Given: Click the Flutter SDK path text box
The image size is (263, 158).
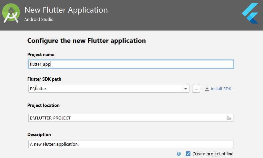Looking at the screenshot, I should [105, 89].
